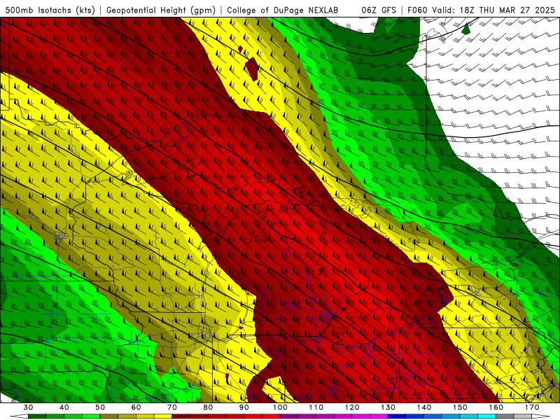This screenshot has width=560, height=420.
Task: Pick the cyan 155–160 kt legend swatch
Action: pos(487,416)
